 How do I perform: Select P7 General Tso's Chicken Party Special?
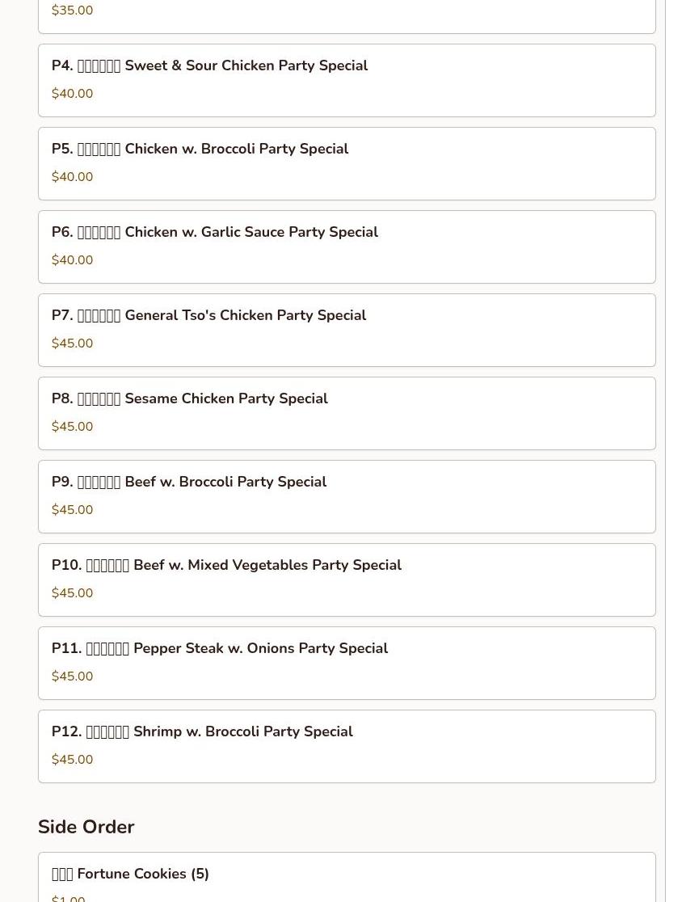coord(209,316)
